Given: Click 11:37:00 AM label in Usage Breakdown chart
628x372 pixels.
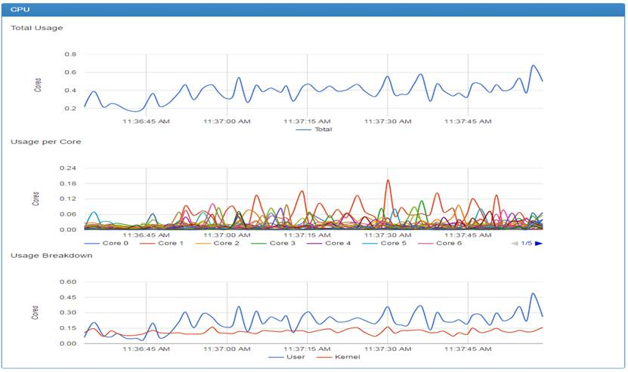Looking at the screenshot, I should coord(227,349).
